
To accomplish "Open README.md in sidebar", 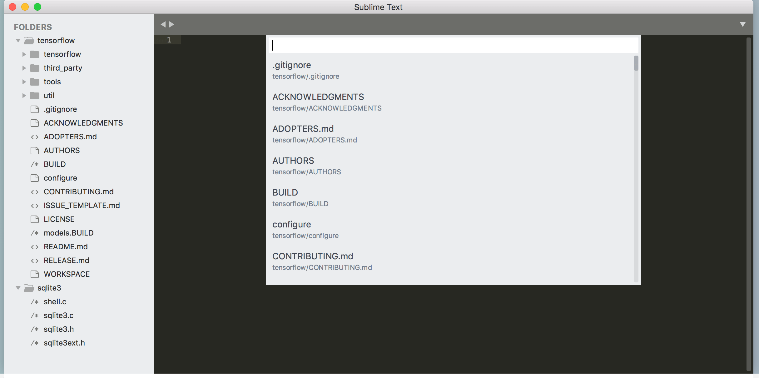I will point(66,247).
